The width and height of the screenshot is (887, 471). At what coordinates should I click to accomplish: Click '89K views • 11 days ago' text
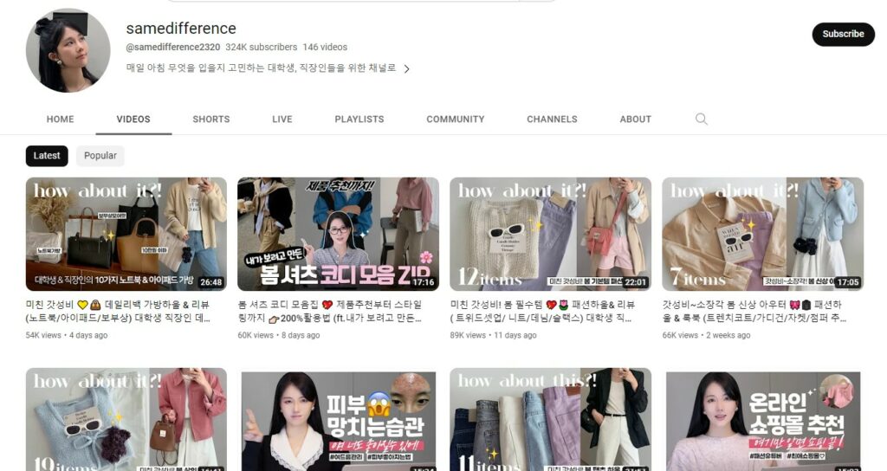(493, 335)
